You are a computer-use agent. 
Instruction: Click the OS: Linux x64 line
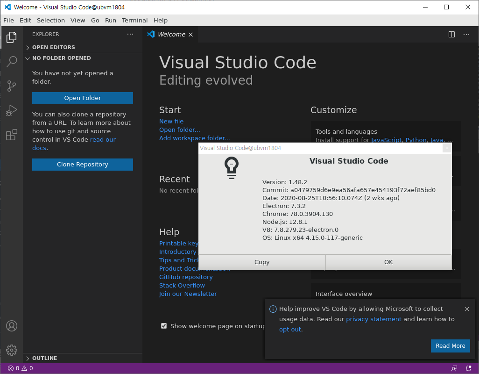[312, 238]
